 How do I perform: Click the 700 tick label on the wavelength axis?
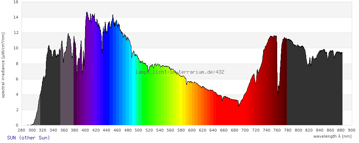[245, 130]
